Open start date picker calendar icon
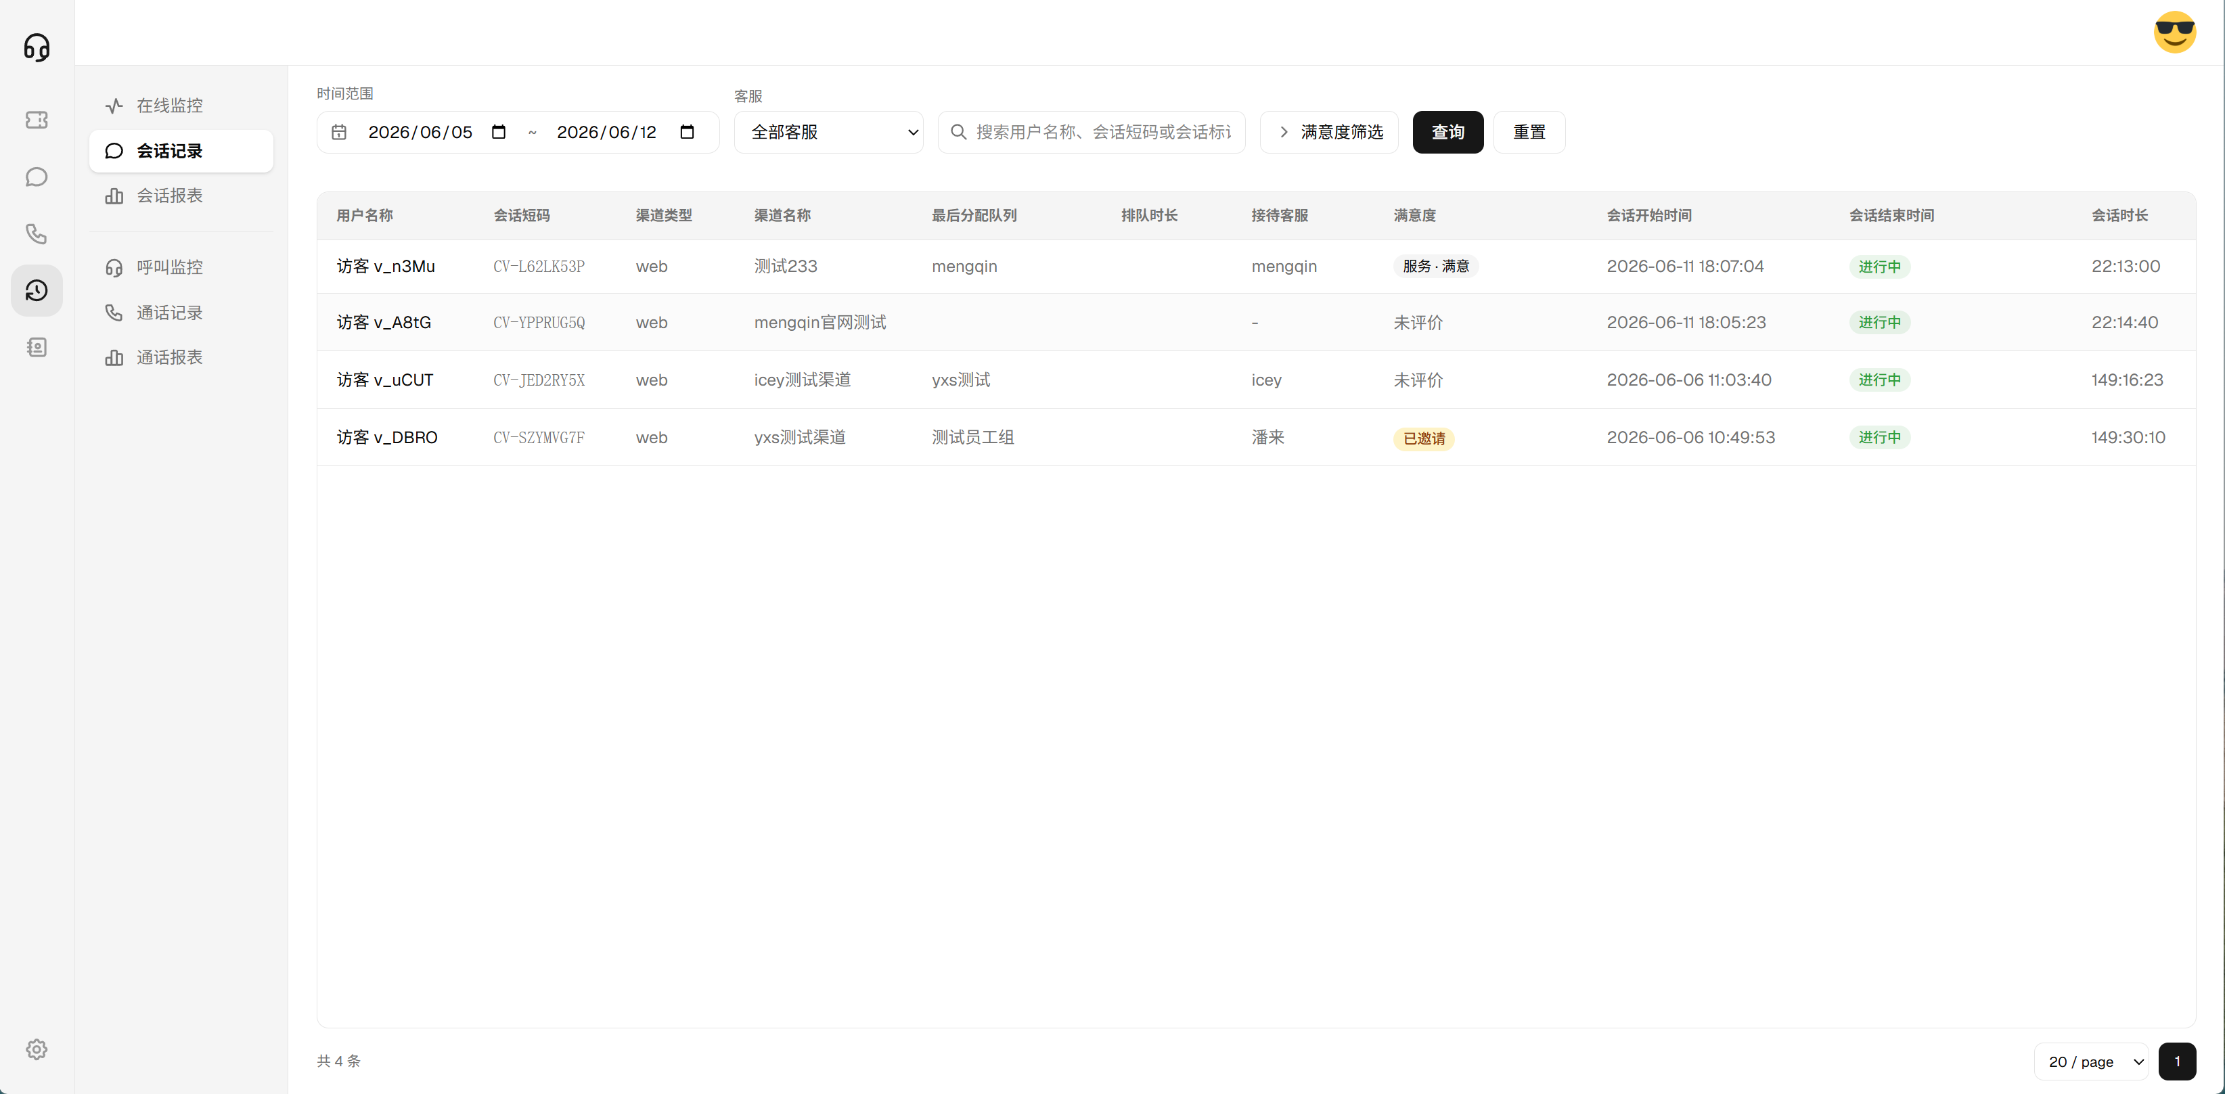 [x=498, y=132]
